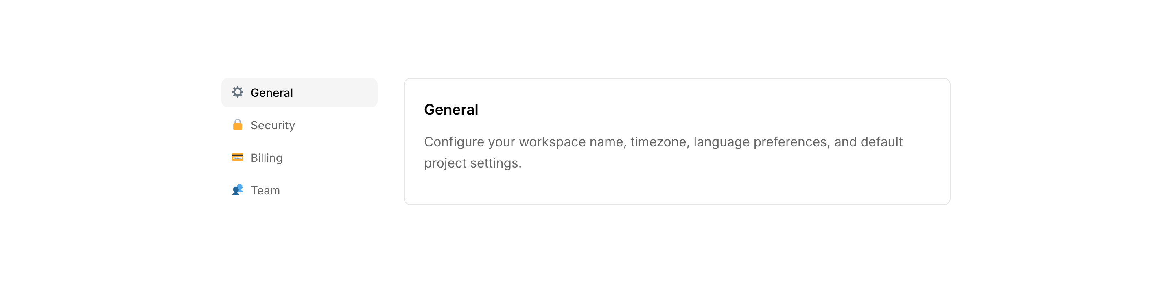Image resolution: width=1172 pixels, height=283 pixels.
Task: Click the bold General panel heading
Action: tap(451, 109)
